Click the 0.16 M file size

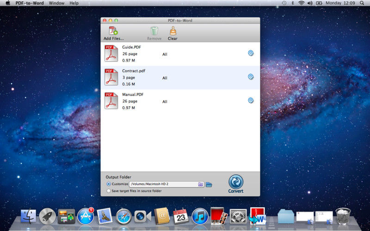point(129,84)
